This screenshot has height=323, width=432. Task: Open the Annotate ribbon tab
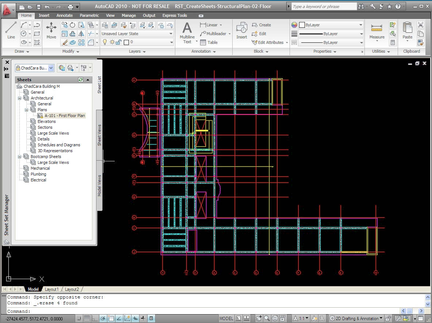coord(65,15)
